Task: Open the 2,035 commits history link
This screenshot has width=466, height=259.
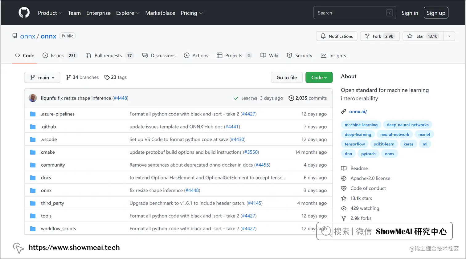Action: point(308,98)
